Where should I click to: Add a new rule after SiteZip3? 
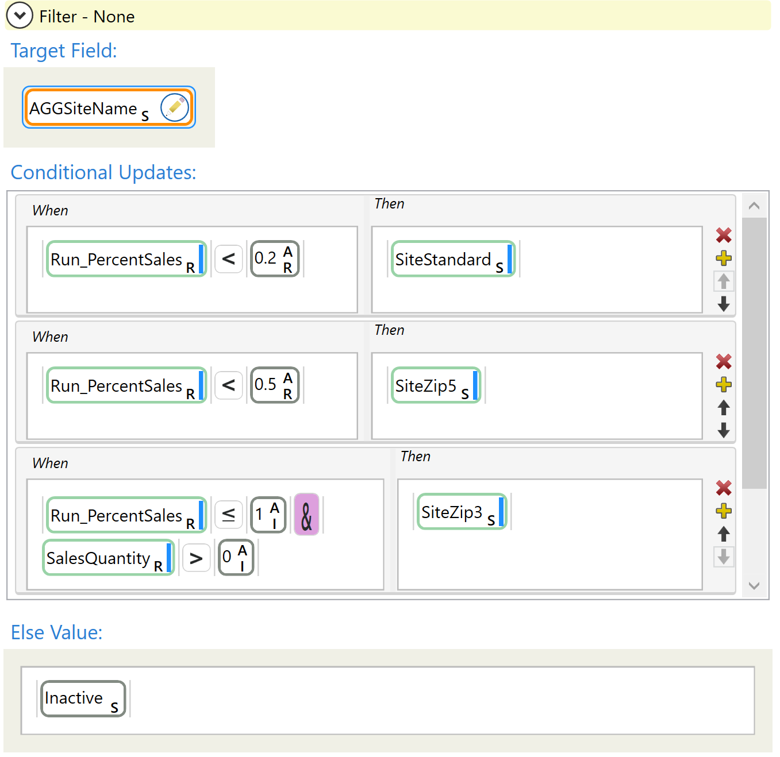pos(723,511)
